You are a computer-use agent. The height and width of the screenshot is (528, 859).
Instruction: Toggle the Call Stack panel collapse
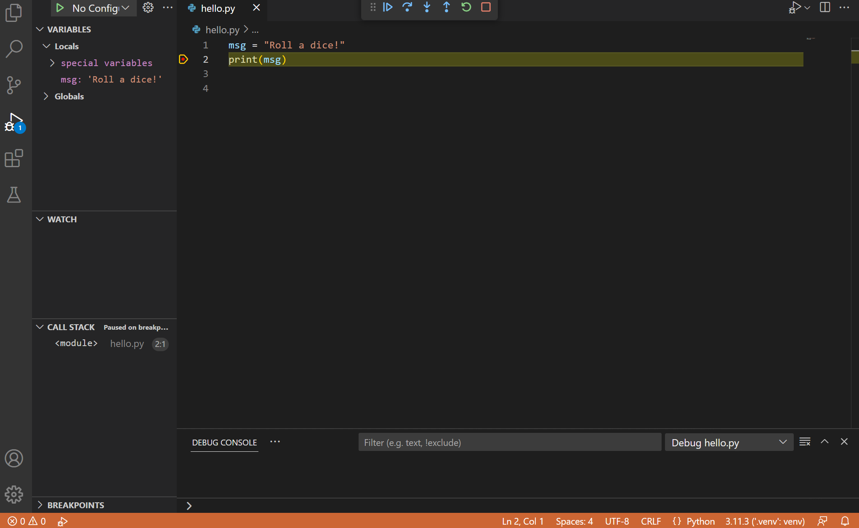(x=40, y=327)
